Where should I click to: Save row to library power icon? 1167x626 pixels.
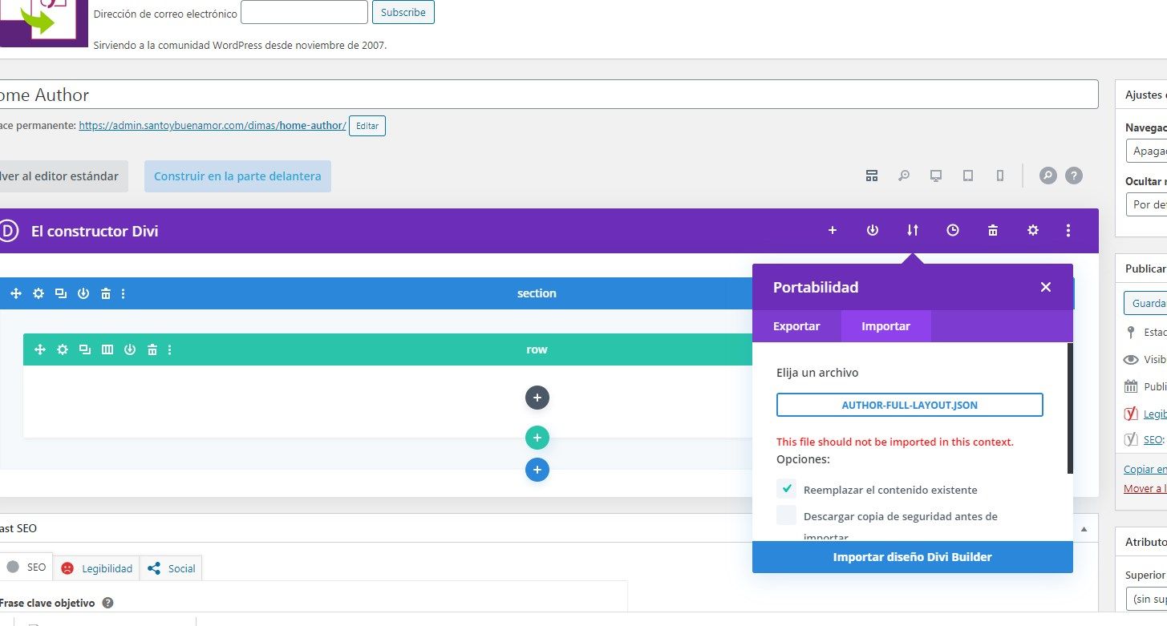(129, 349)
